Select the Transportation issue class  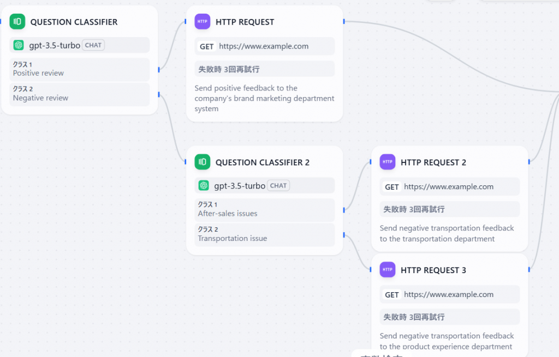tap(265, 234)
